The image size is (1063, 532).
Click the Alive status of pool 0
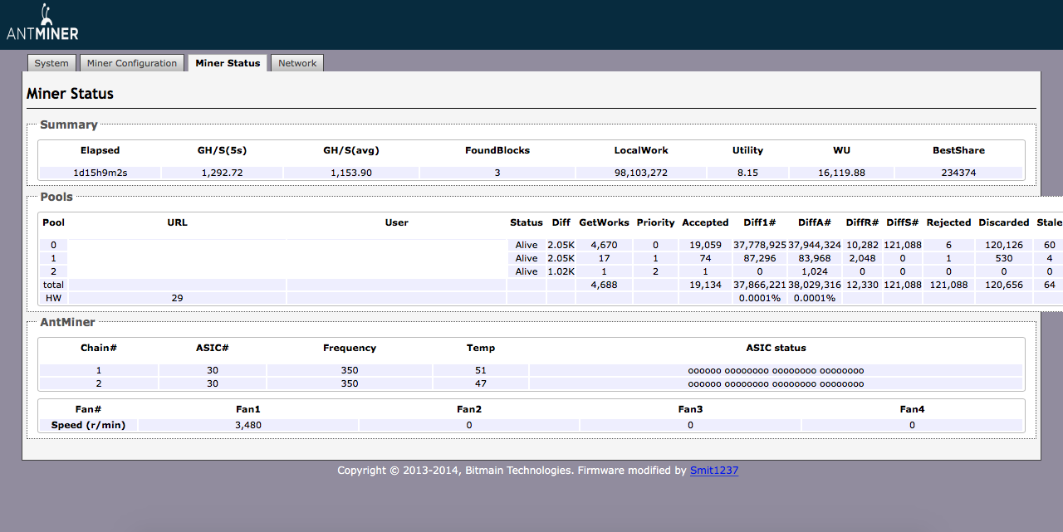[527, 245]
